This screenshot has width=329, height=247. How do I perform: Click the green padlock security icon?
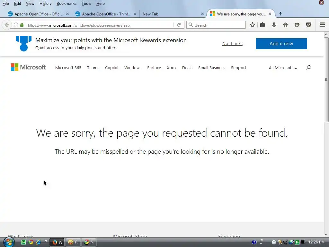(22, 25)
